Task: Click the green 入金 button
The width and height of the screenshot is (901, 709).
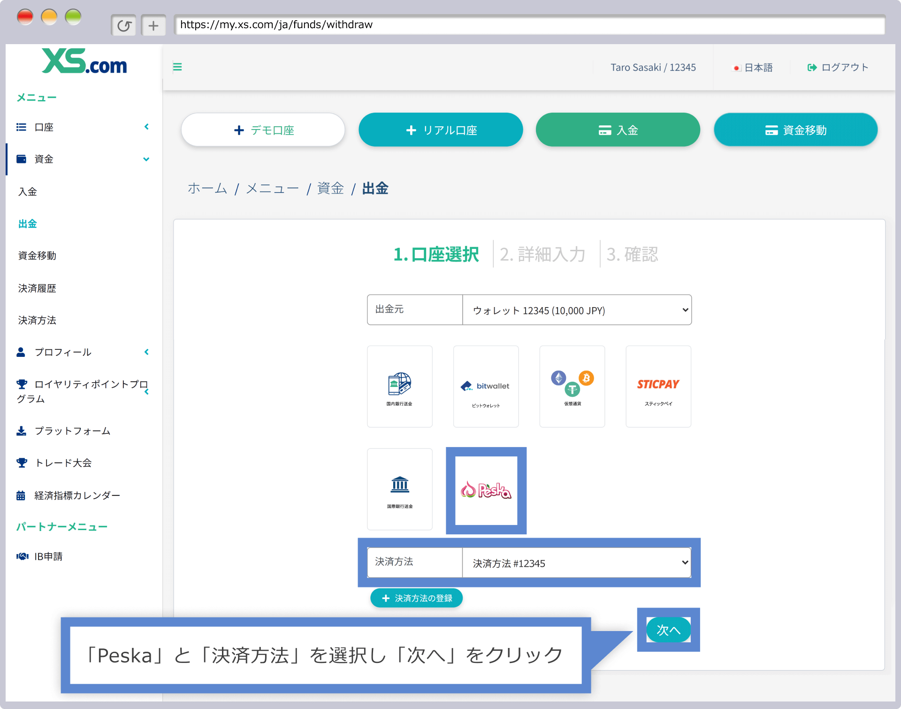Action: [x=618, y=130]
